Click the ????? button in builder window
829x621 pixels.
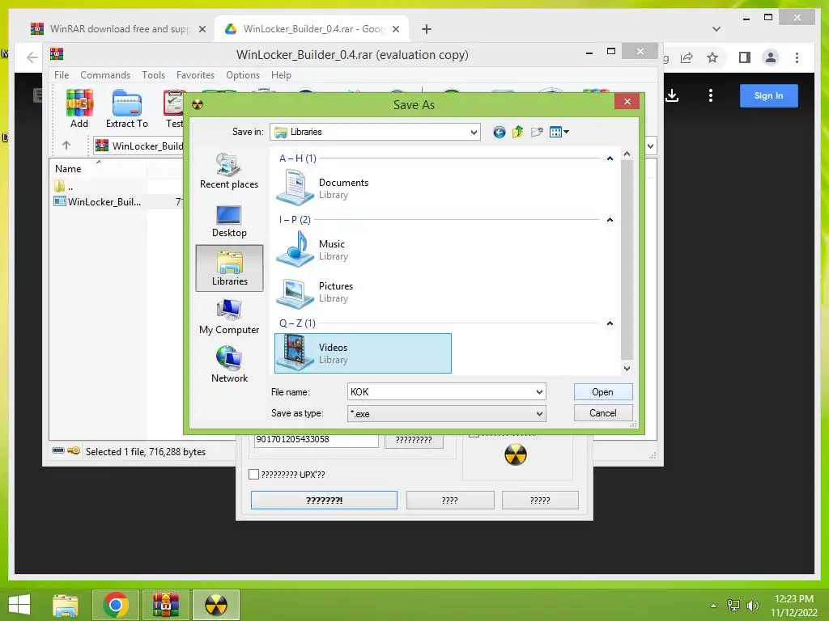(x=540, y=500)
